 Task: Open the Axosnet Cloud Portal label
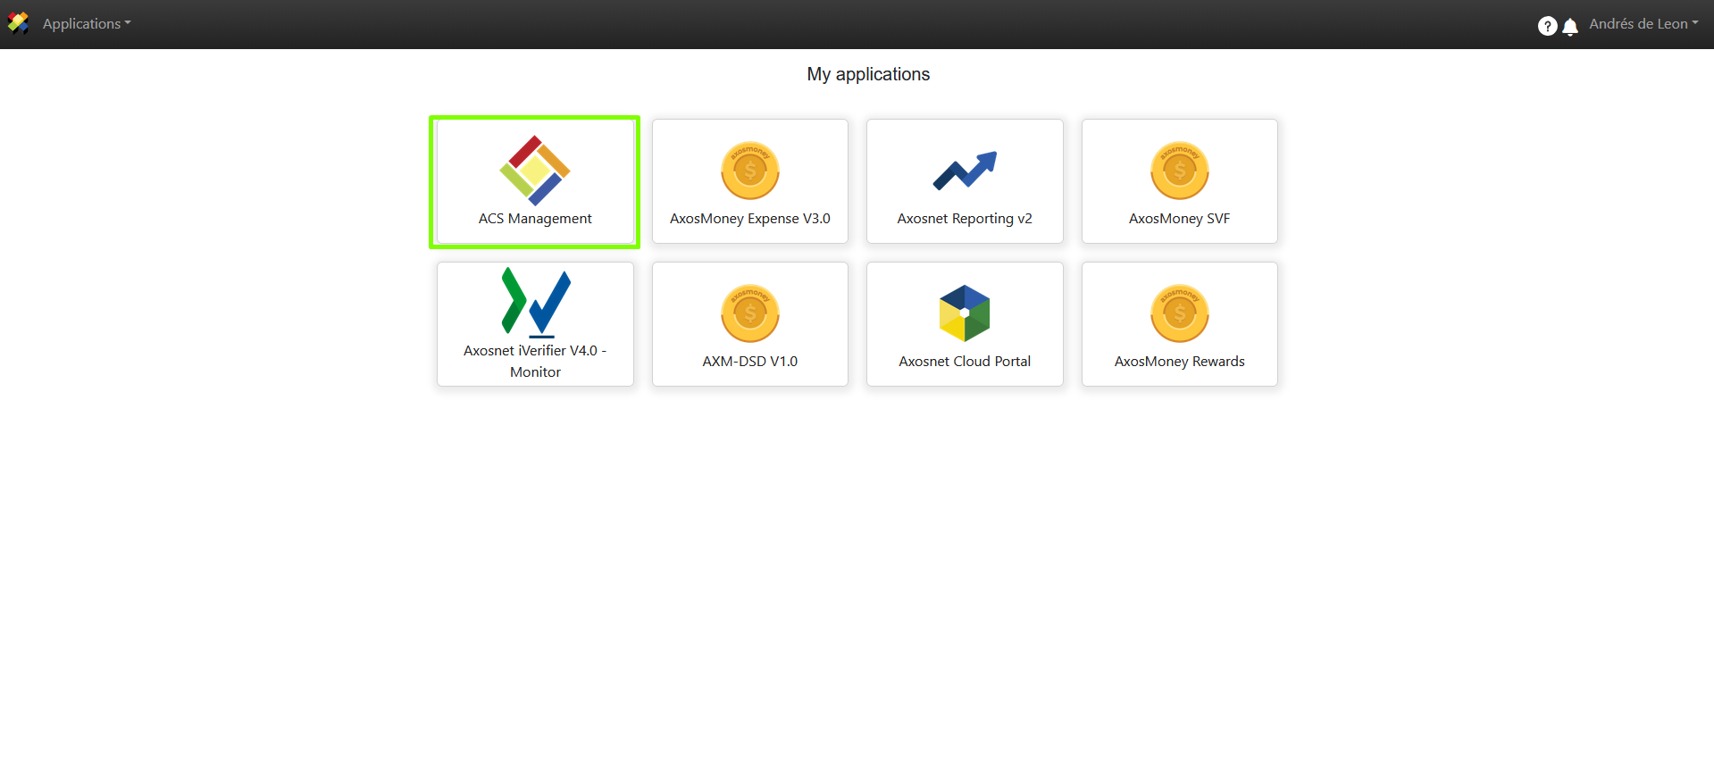click(x=965, y=362)
